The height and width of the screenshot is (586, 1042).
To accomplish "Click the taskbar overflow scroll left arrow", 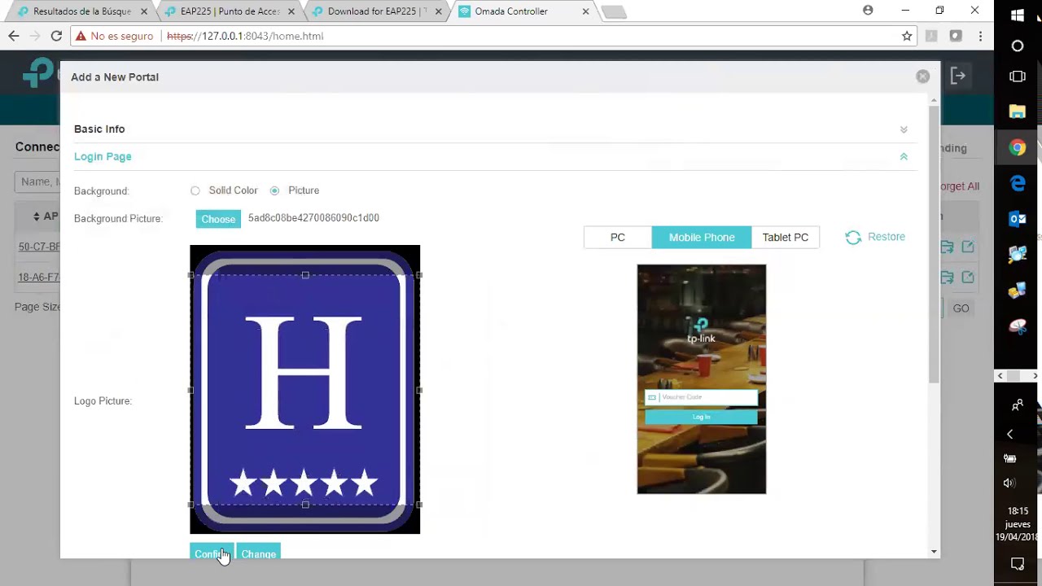I will click(x=1000, y=376).
